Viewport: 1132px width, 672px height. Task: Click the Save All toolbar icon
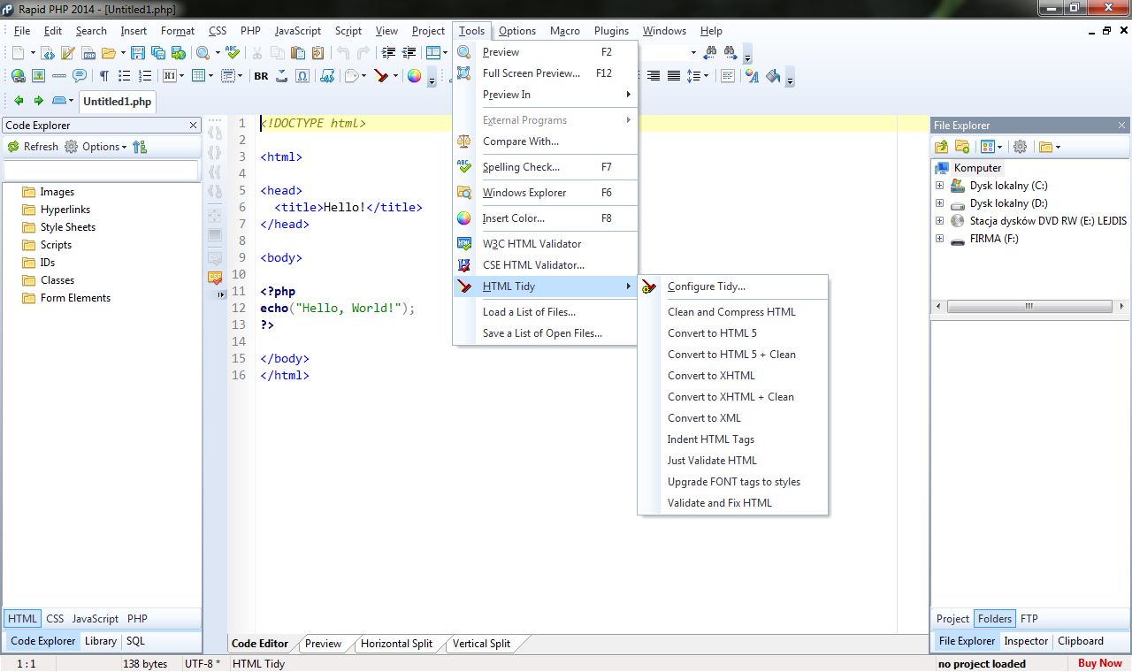(158, 53)
